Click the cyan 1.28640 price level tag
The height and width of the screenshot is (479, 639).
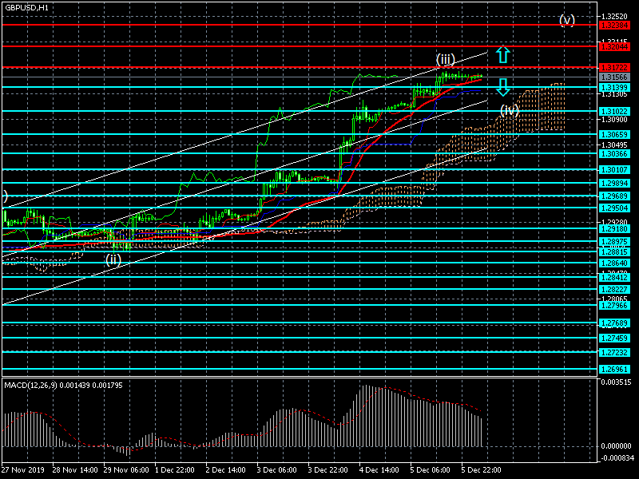tap(614, 263)
